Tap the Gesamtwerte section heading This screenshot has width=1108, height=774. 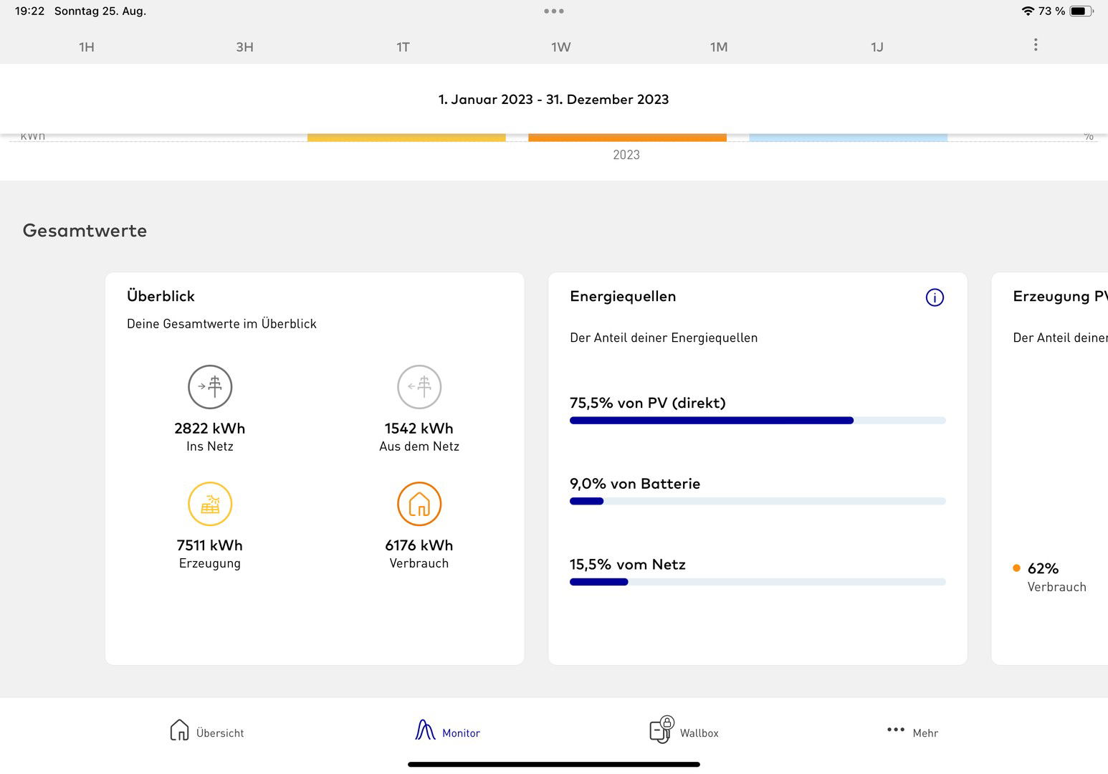pyautogui.click(x=85, y=231)
